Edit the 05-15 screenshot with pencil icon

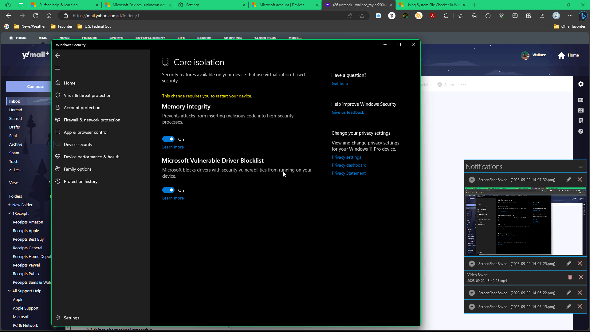click(x=569, y=306)
